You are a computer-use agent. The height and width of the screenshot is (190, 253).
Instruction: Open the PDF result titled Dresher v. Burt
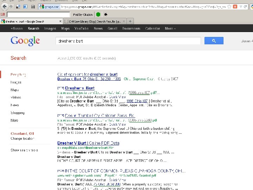80,88
